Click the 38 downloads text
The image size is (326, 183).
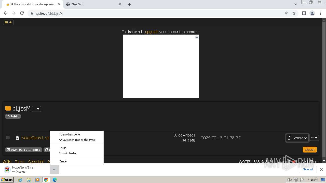(x=184, y=135)
